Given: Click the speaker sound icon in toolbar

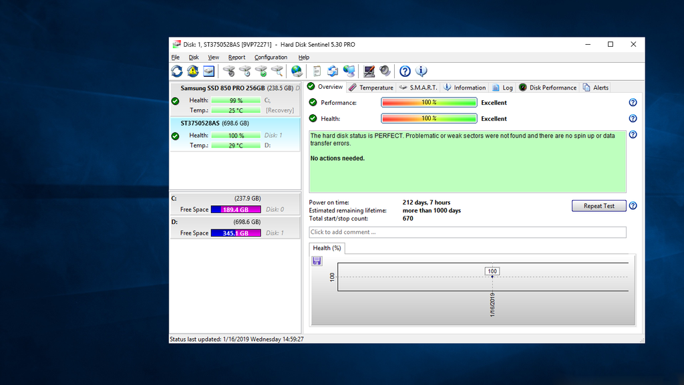Looking at the screenshot, I should click(x=385, y=71).
